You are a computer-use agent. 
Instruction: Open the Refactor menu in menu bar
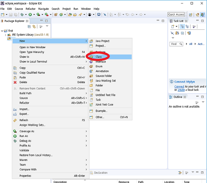click(30, 9)
